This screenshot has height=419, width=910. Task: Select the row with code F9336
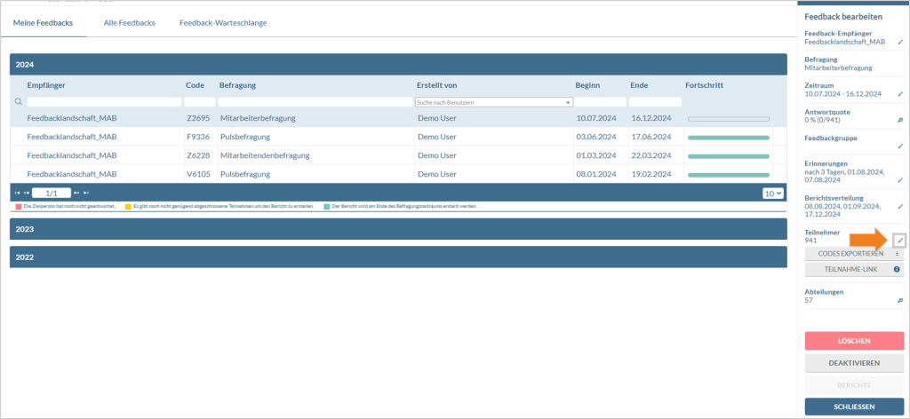(398, 138)
